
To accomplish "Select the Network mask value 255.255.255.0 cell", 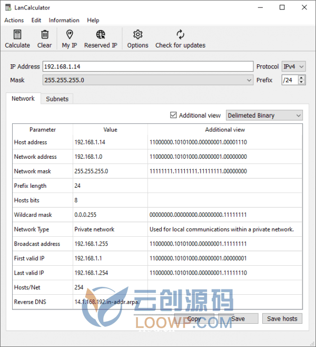I will pos(110,171).
